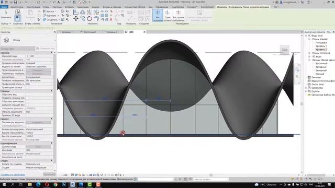Toggle the 'Обрезать аннотации' checkbox
Image resolution: width=335 pixels, height=188 pixels.
point(27,101)
